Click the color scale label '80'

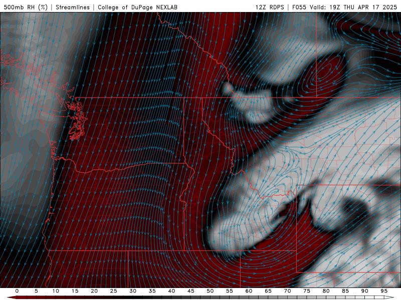(326, 291)
